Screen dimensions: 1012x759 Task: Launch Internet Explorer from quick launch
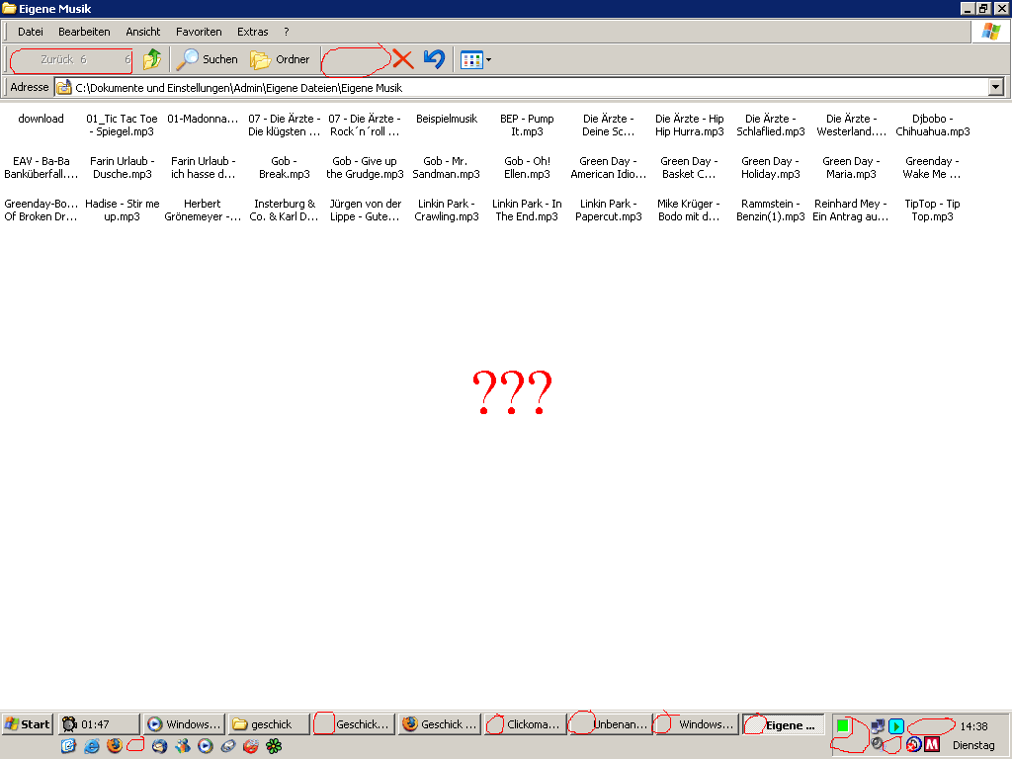click(92, 746)
